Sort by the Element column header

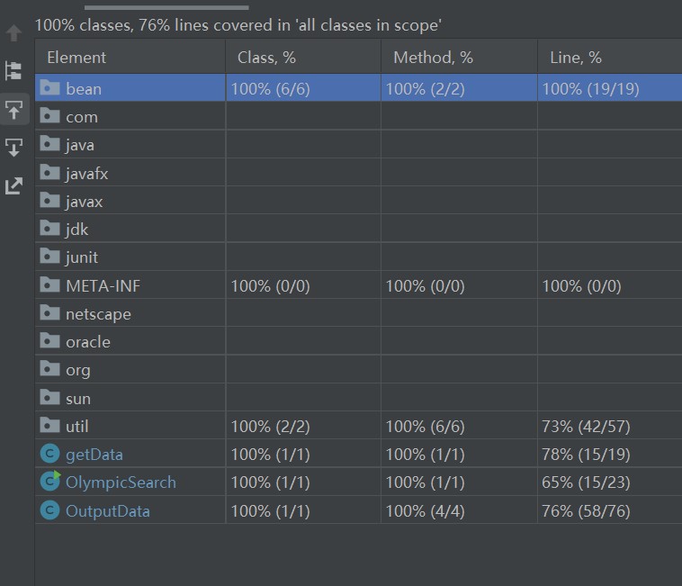pos(130,58)
